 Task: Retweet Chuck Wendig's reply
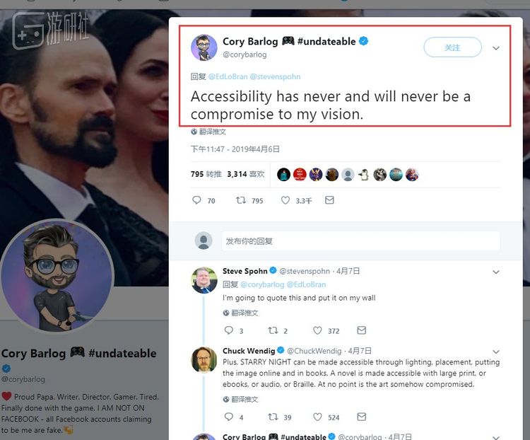click(273, 417)
